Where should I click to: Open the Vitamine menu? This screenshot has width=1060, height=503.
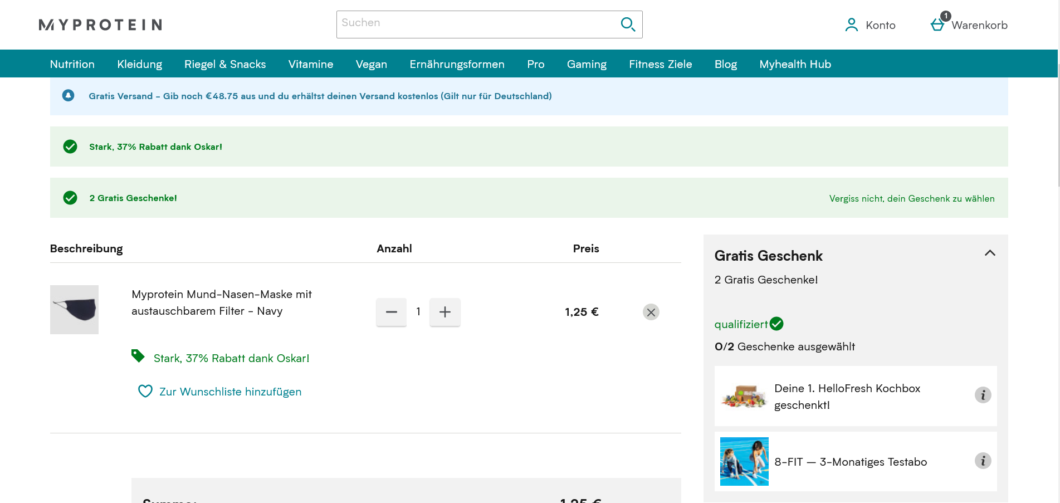[311, 64]
